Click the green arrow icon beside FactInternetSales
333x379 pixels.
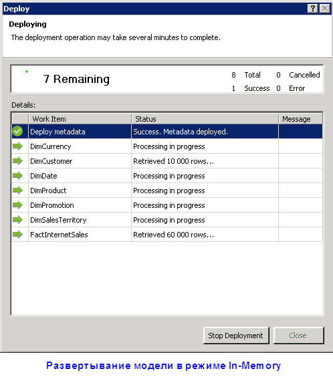(17, 234)
